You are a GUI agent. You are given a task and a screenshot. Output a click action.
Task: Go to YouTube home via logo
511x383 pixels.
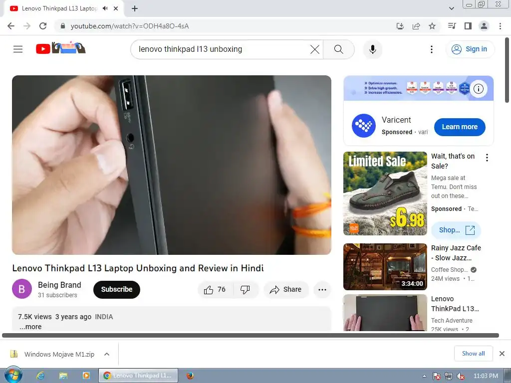[60, 48]
